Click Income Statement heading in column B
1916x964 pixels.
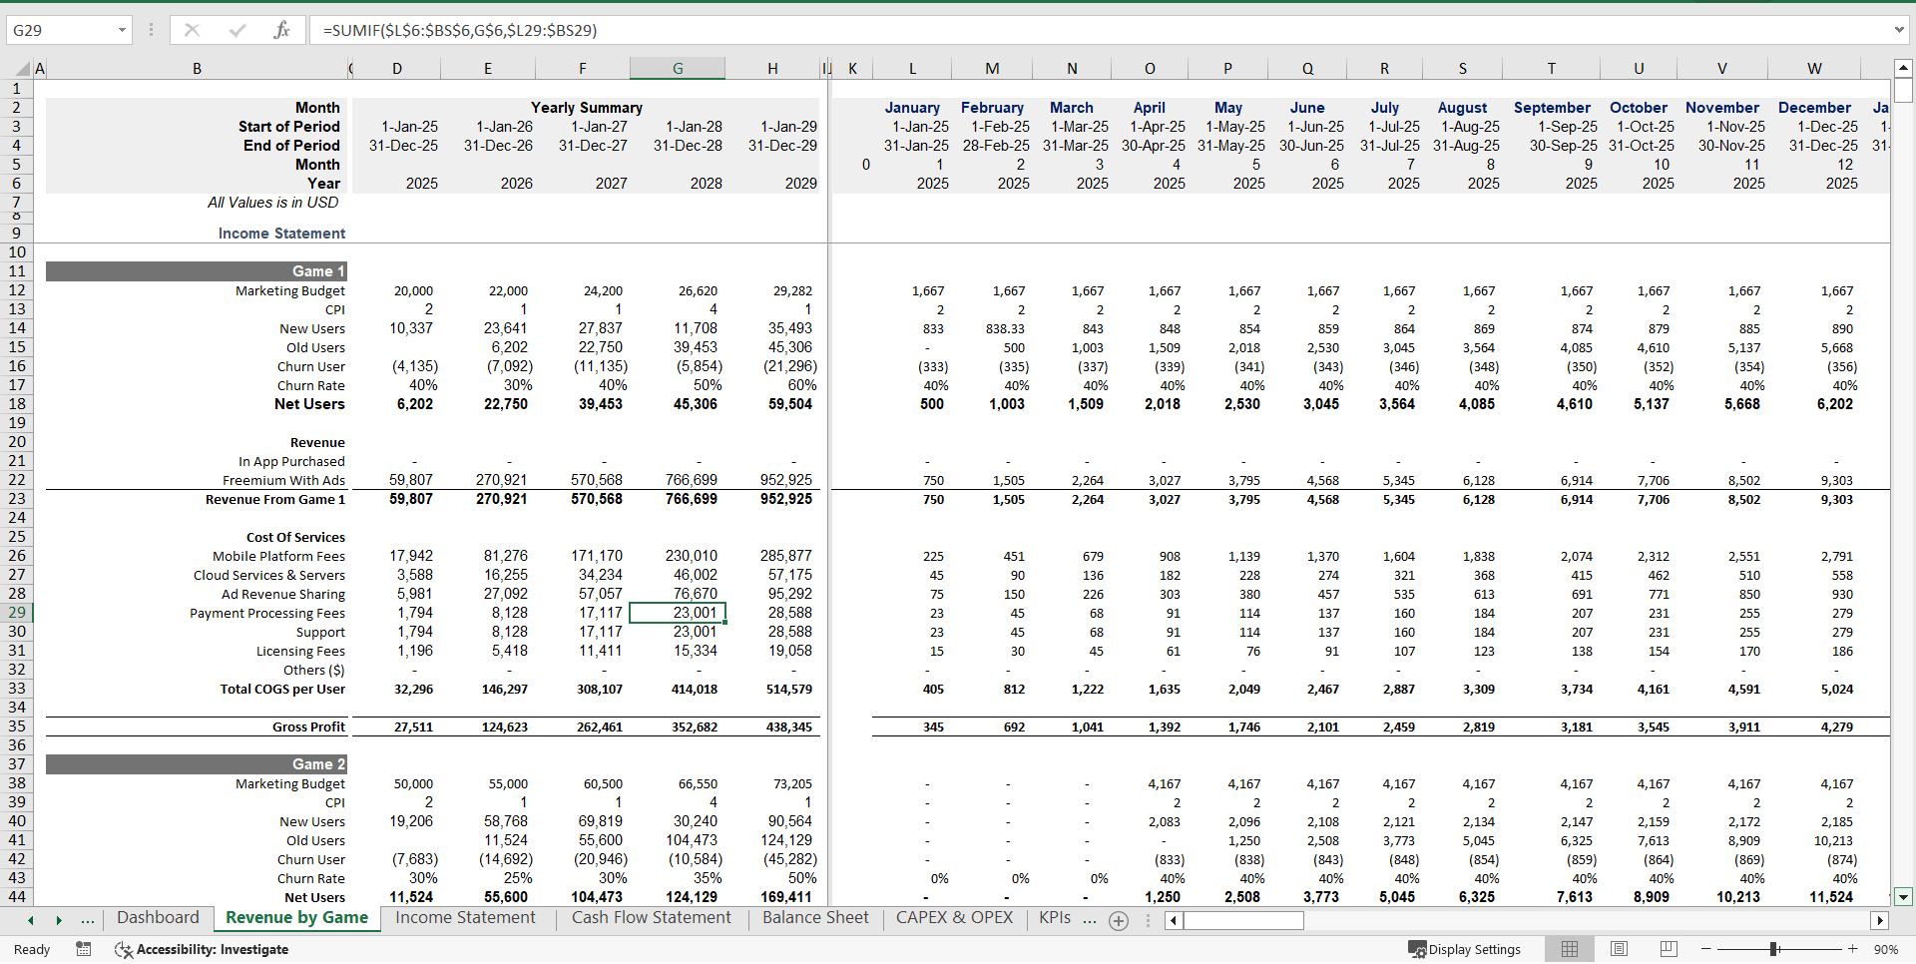[x=281, y=234]
